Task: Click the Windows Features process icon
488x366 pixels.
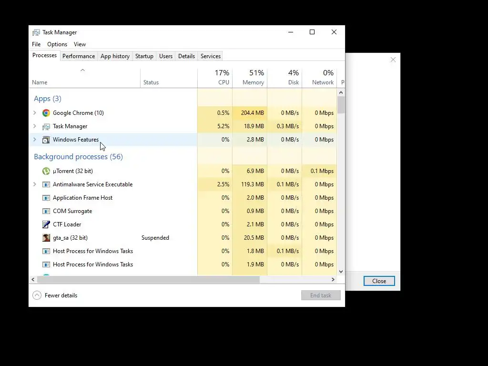Action: tap(46, 140)
